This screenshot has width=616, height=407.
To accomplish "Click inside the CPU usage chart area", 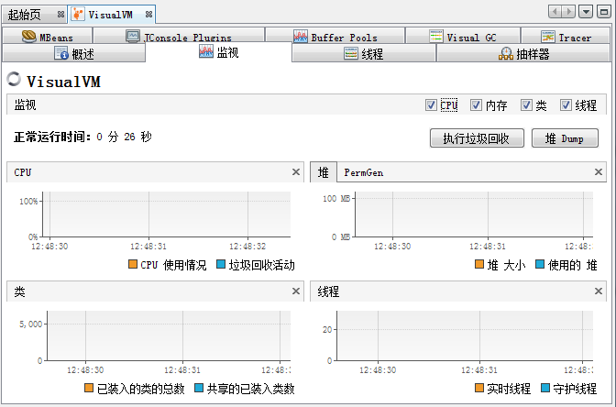I will point(167,214).
